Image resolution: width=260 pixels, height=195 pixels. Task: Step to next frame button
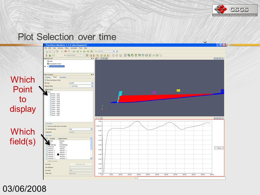(x=84, y=51)
